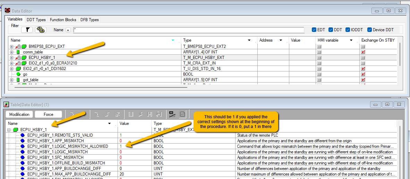Click the green block icon of BMEP58_ECPU_EXT
The width and height of the screenshot is (410, 179).
(x=24, y=46)
